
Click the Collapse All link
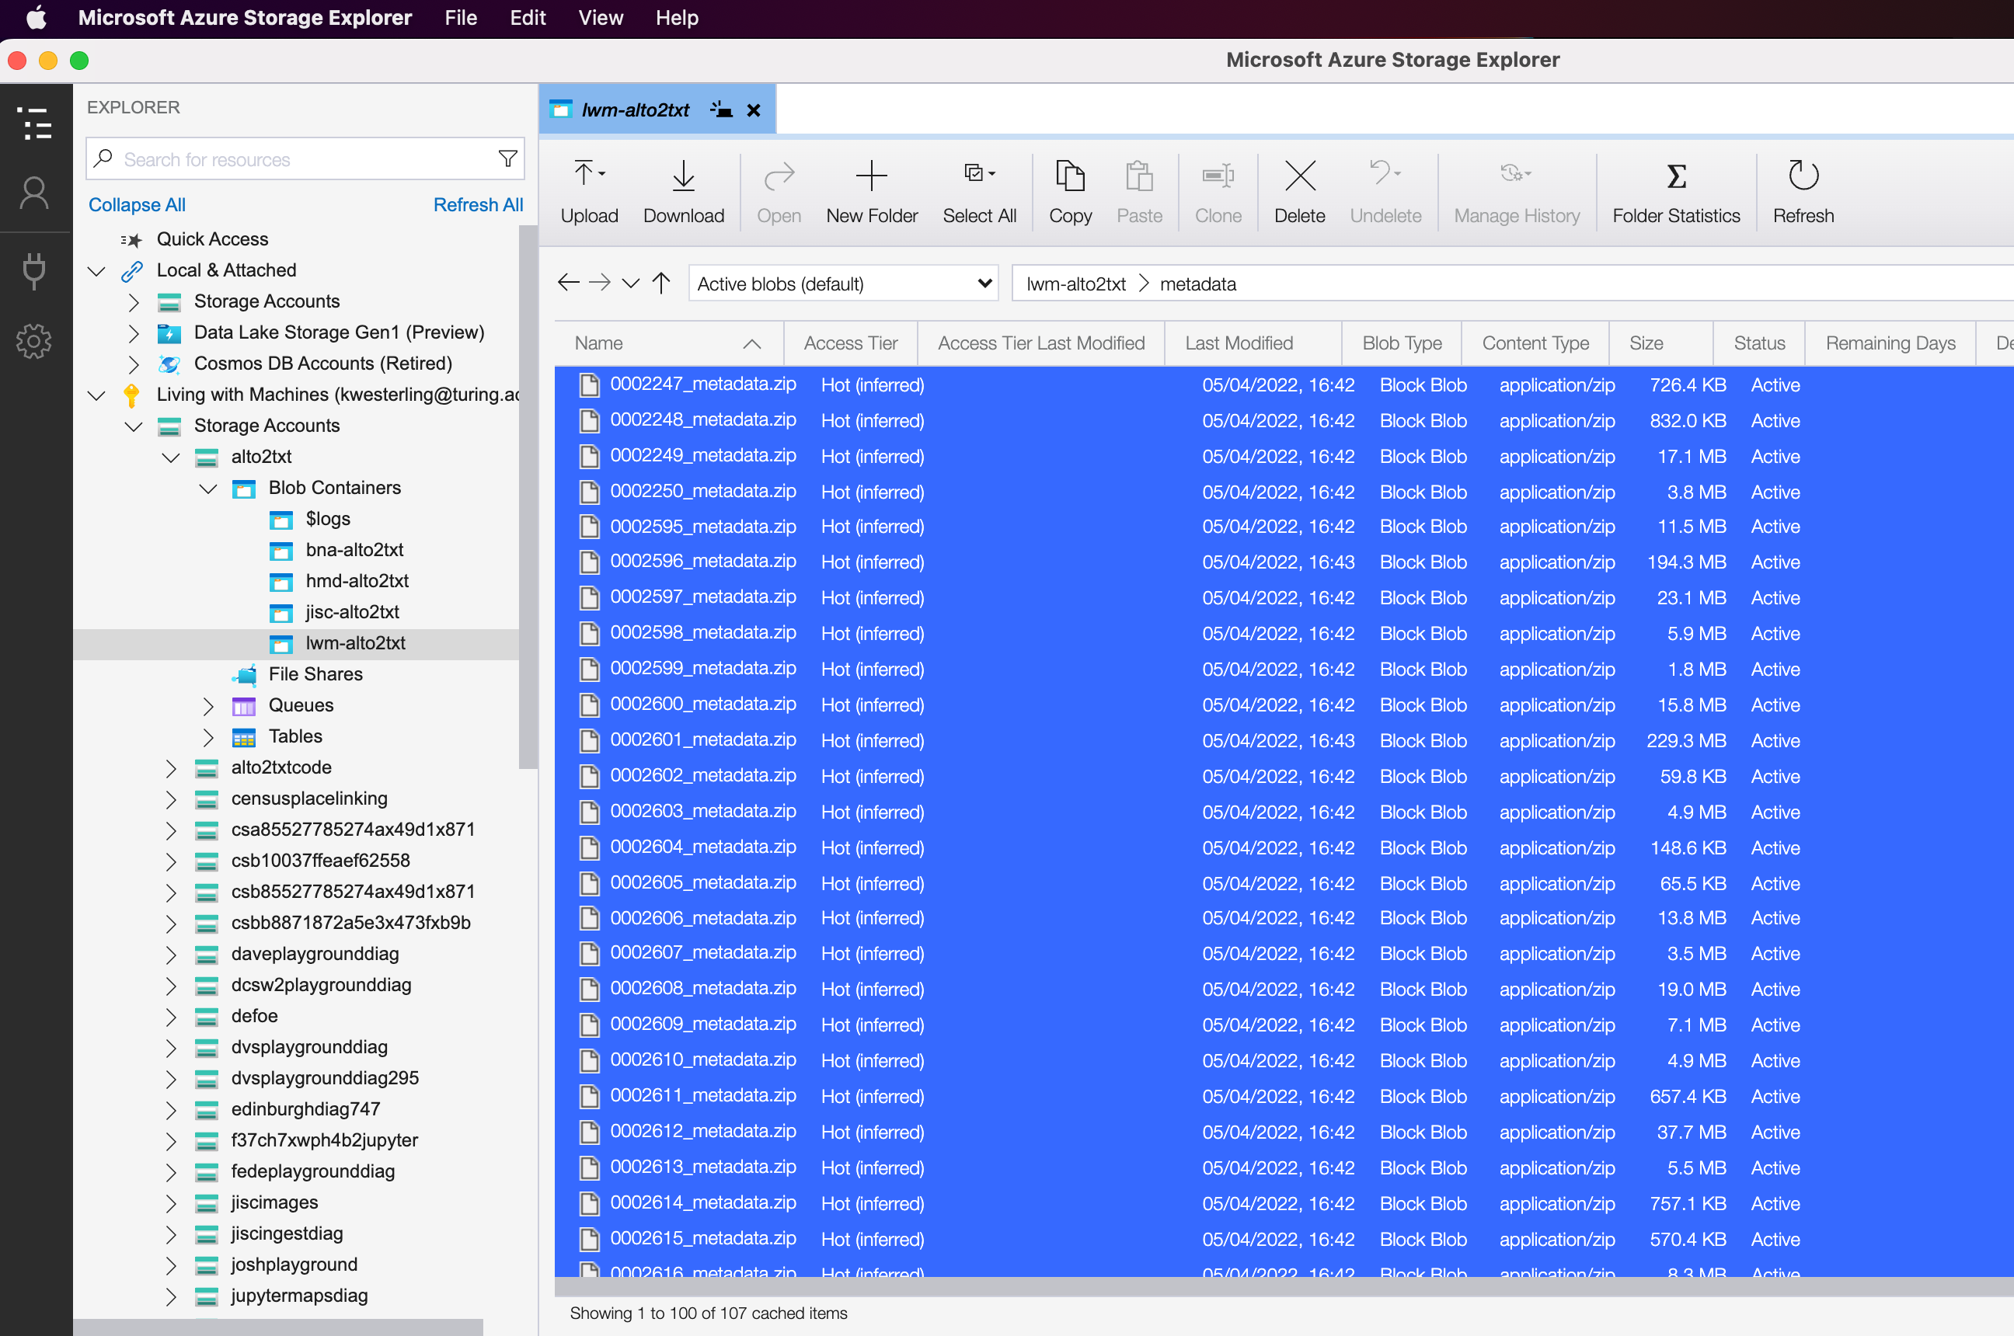point(137,204)
